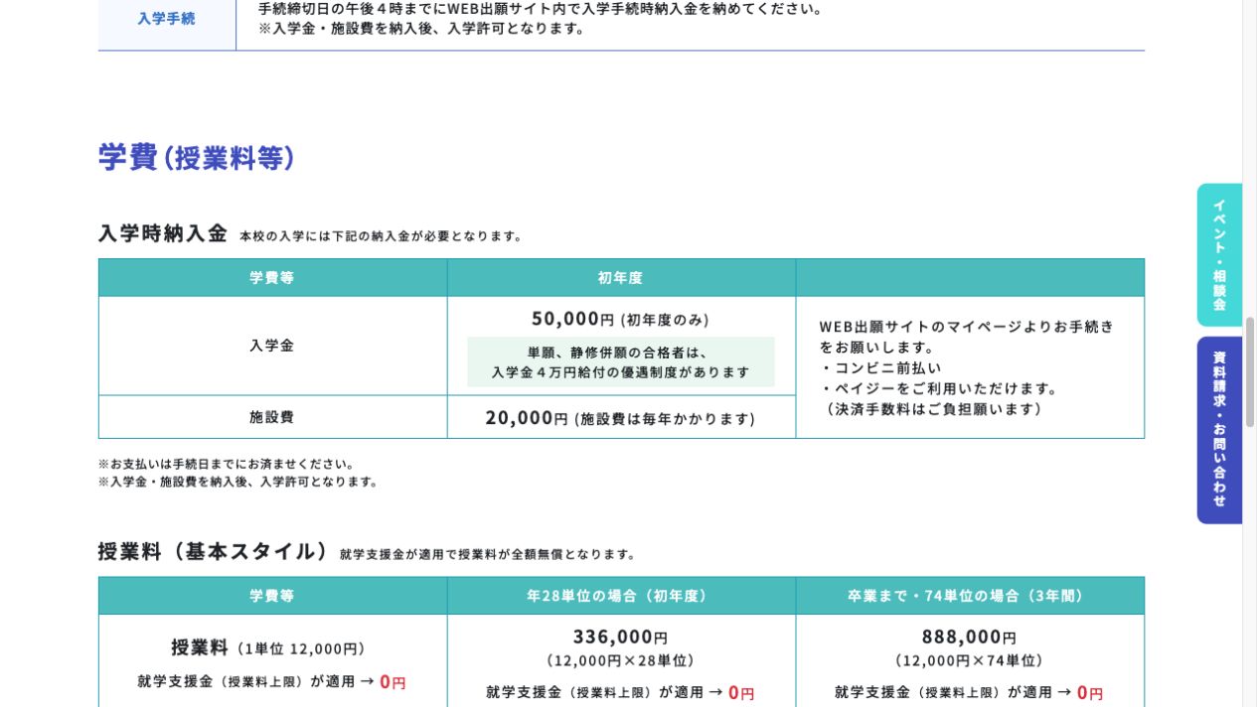Click the (12,000円×28単位) calculation text

[x=621, y=660]
